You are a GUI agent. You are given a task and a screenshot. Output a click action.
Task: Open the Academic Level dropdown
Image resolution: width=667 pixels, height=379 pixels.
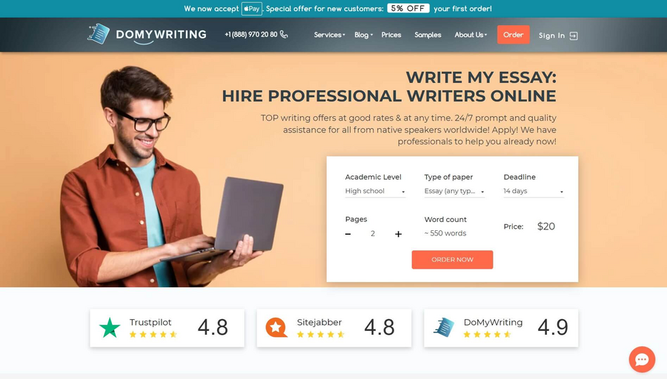(x=375, y=191)
